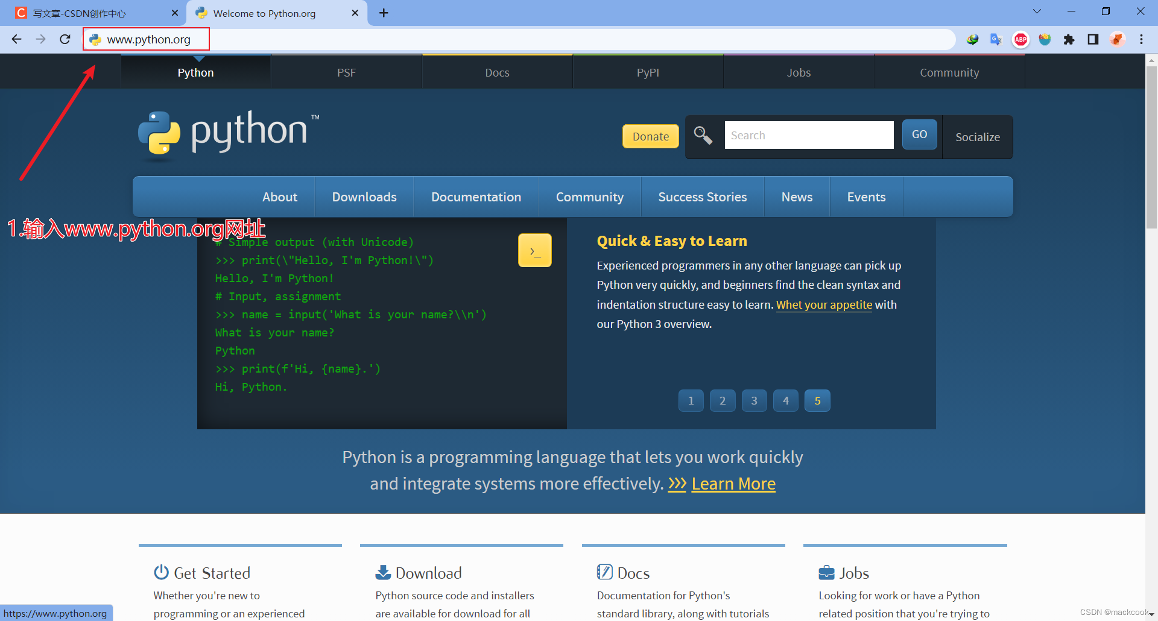Click the shield extension icon after ABP

[x=1045, y=39]
